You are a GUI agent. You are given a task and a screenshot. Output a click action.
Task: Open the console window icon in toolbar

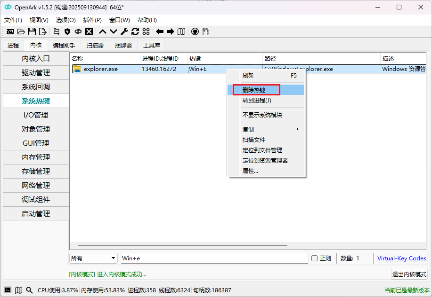click(9, 31)
